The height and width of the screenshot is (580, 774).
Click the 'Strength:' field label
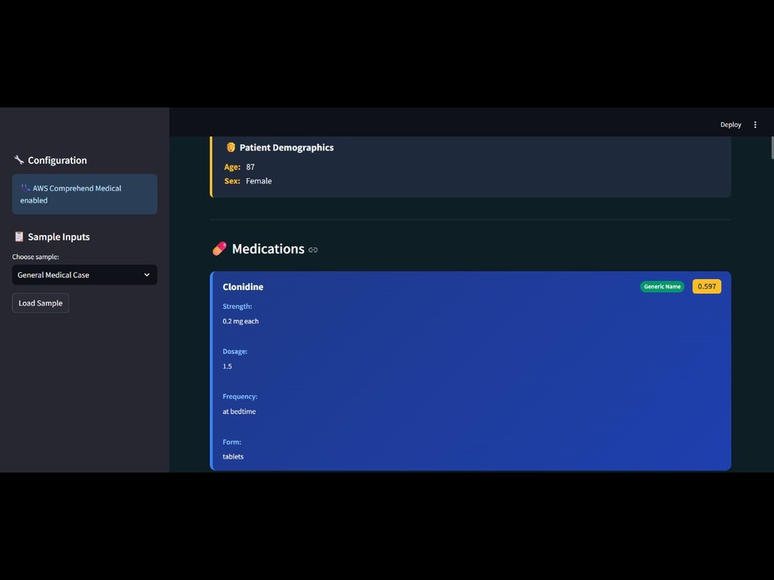tap(237, 306)
